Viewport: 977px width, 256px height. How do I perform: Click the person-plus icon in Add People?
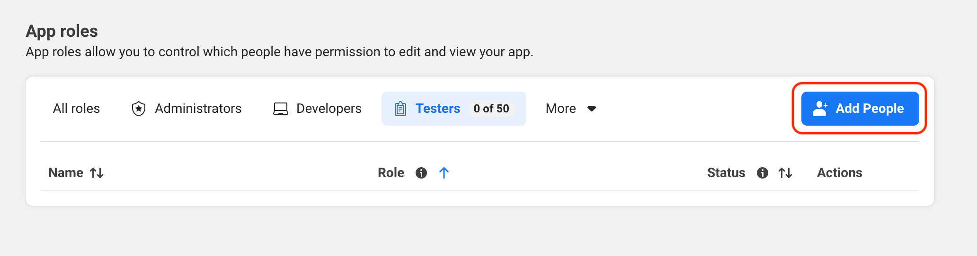click(x=820, y=109)
